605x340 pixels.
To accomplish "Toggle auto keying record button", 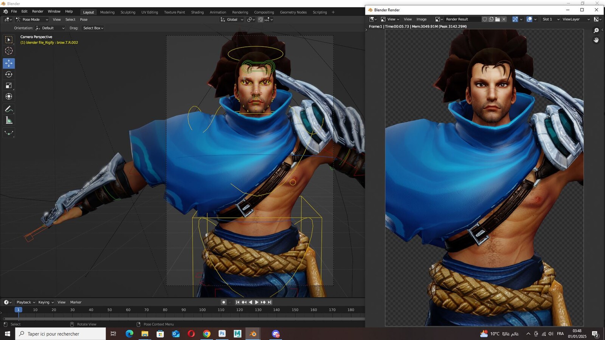I will [x=223, y=302].
